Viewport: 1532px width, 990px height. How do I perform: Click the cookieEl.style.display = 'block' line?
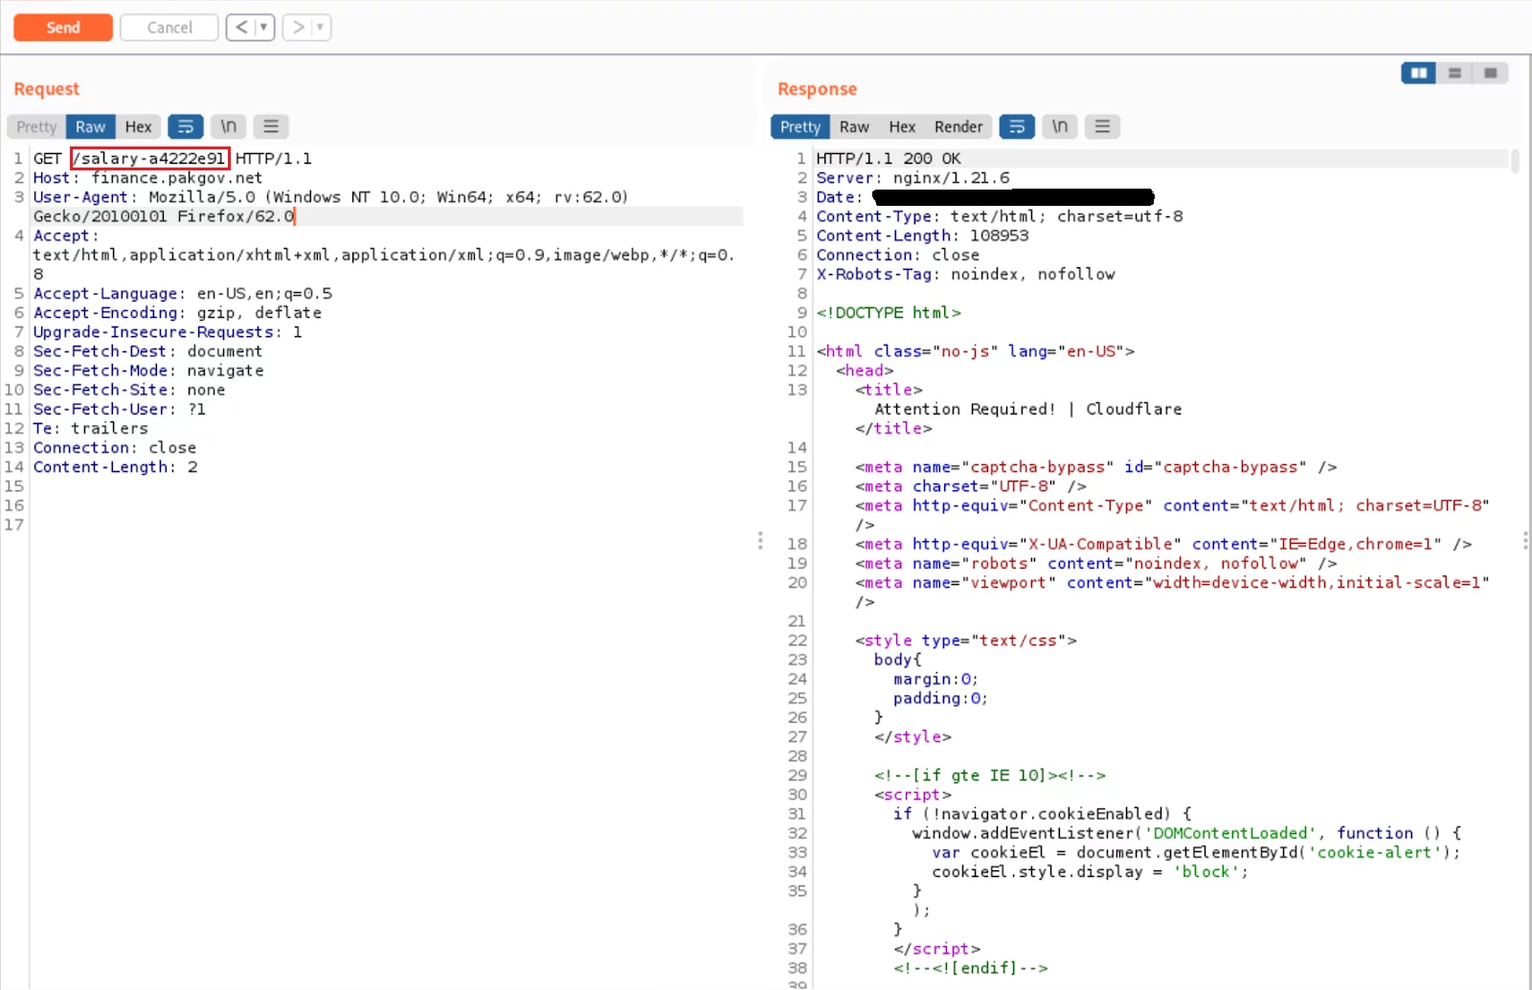(1091, 871)
